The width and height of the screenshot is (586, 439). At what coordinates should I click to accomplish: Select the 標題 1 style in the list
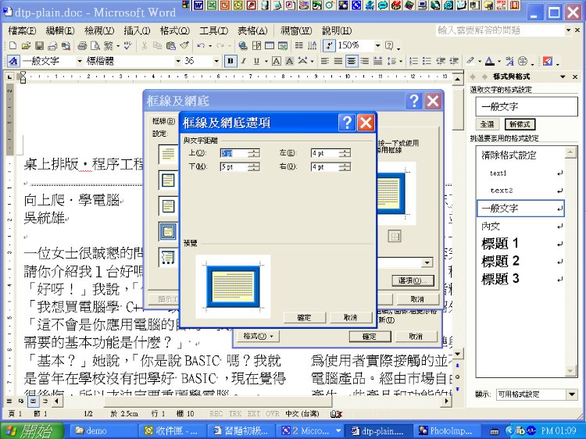pos(520,244)
